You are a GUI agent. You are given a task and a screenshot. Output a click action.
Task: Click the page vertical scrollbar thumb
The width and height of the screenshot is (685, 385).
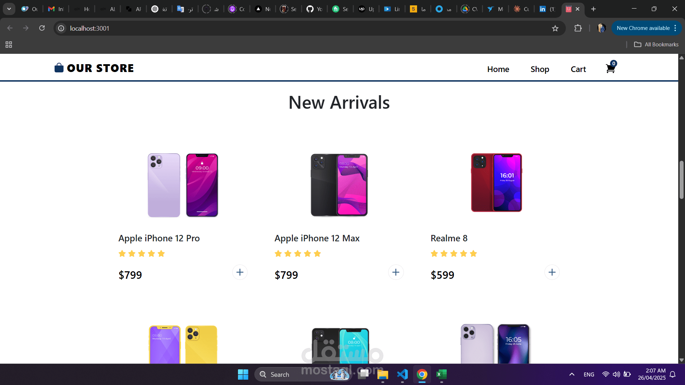[681, 180]
